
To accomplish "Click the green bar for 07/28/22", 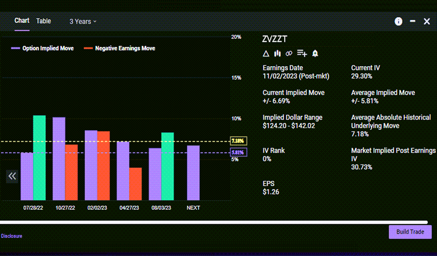I will [39, 158].
